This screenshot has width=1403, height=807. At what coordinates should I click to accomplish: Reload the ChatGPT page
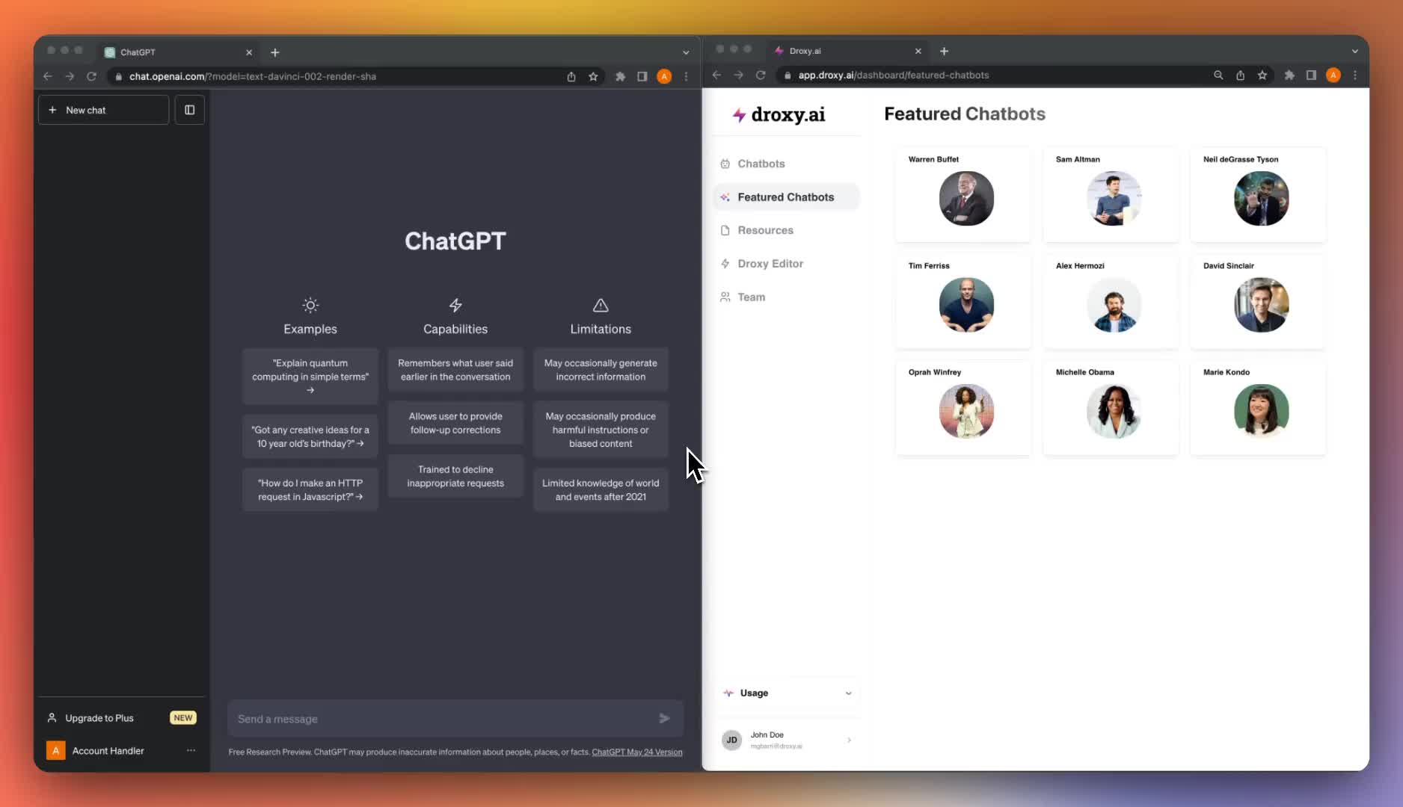[x=91, y=76]
